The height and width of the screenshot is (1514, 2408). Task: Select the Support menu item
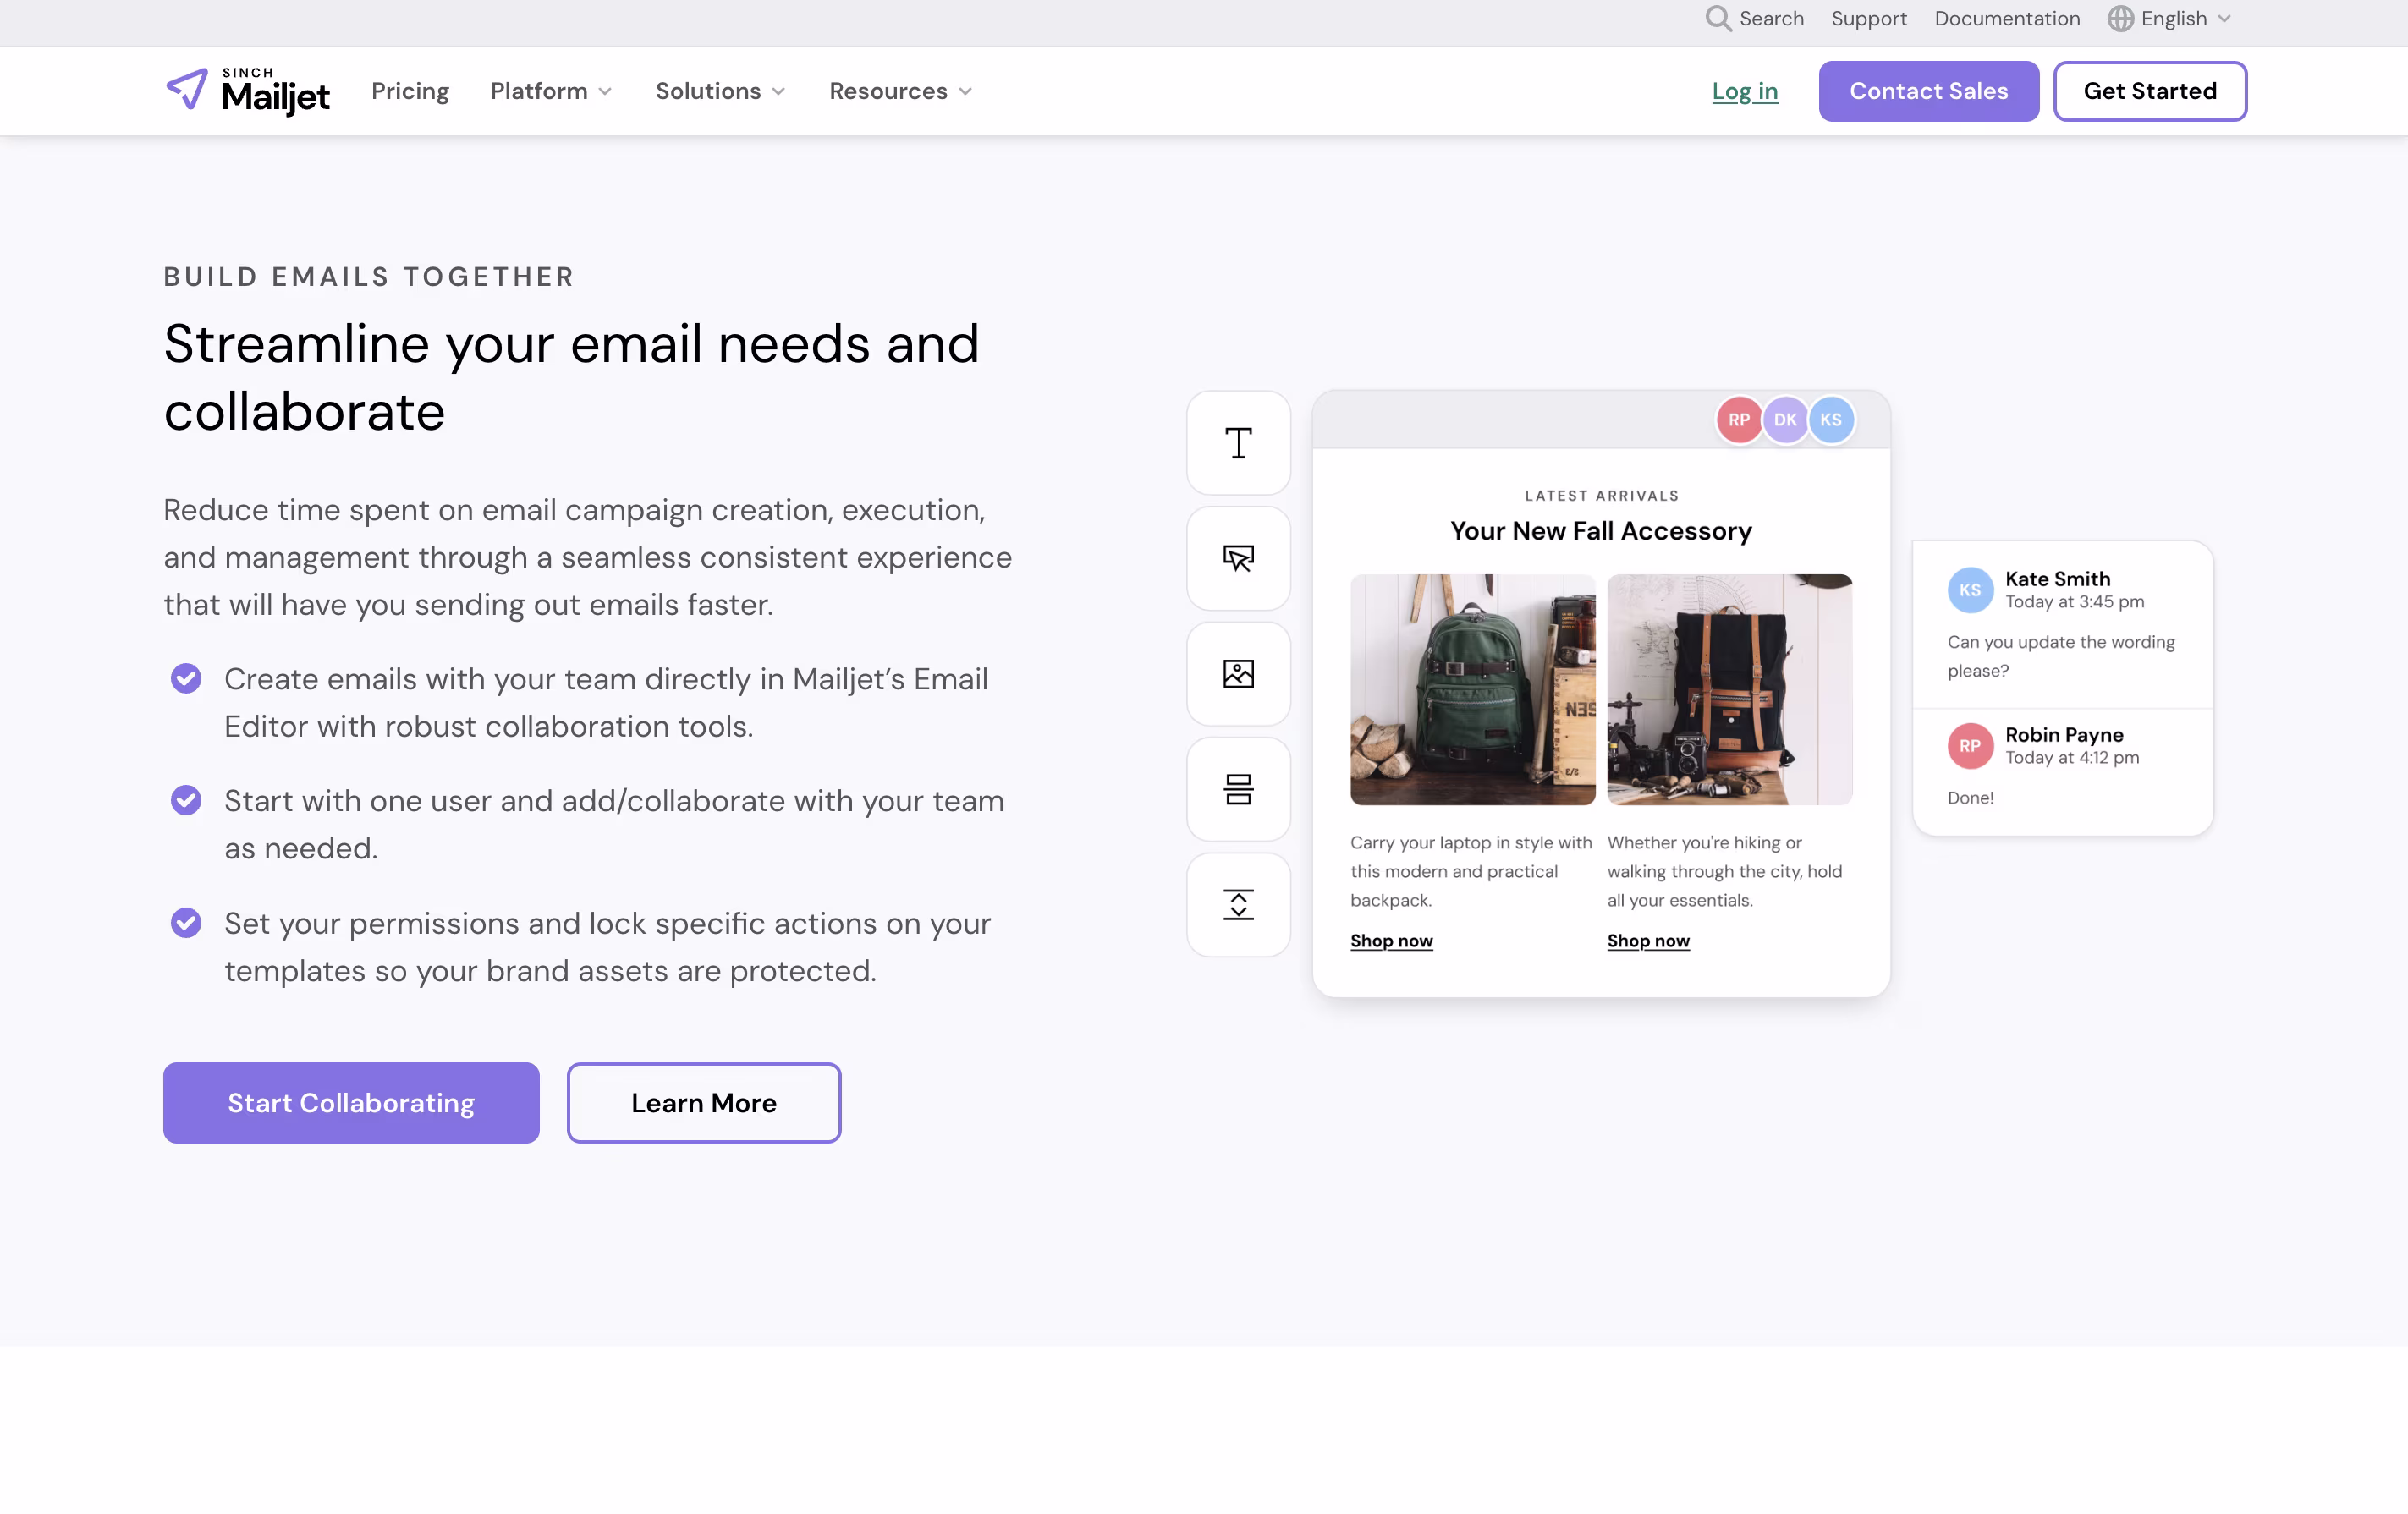[1868, 18]
